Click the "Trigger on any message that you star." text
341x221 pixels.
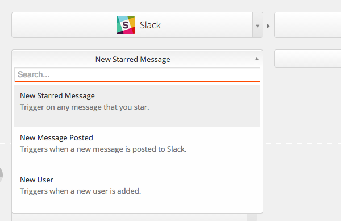[x=84, y=107]
